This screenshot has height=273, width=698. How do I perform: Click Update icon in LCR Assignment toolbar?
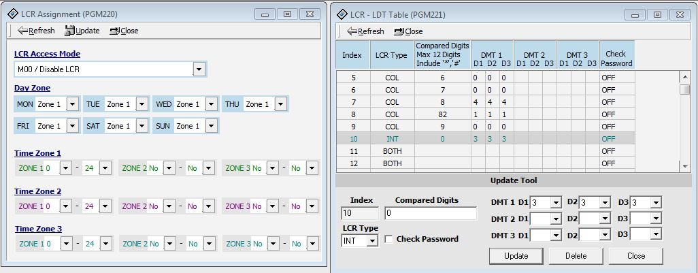point(69,31)
